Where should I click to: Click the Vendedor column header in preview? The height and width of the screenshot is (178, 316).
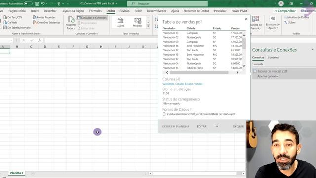point(169,28)
